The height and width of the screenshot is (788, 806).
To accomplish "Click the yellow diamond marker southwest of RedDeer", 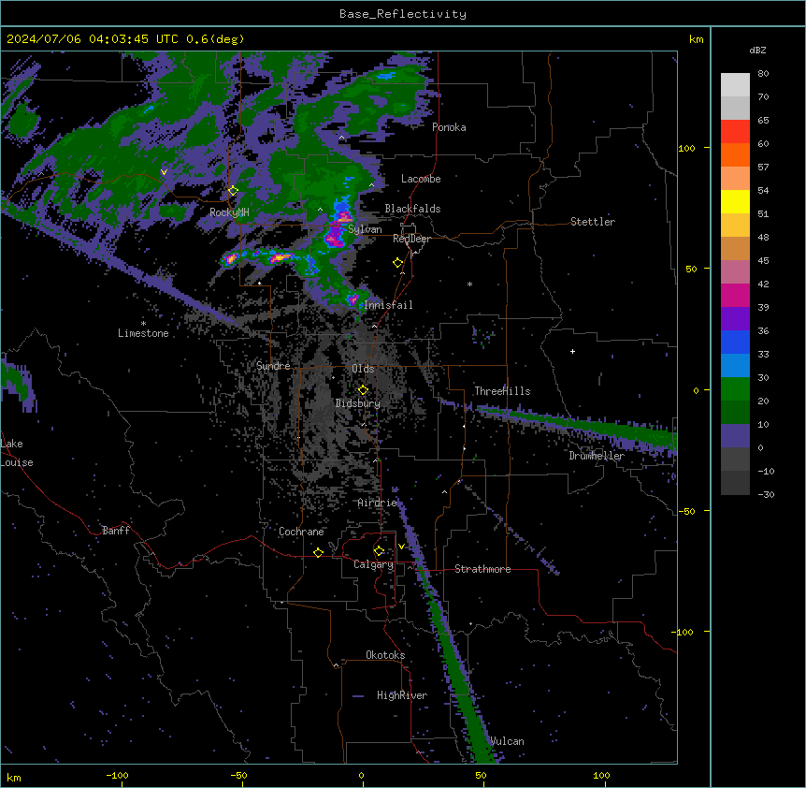I will pos(398,263).
